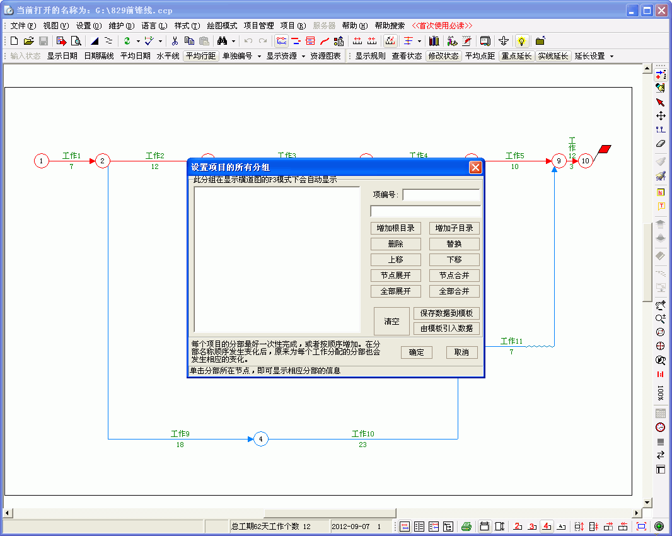Click the <<首次使用必读>> link
This screenshot has width=672, height=536.
point(442,26)
